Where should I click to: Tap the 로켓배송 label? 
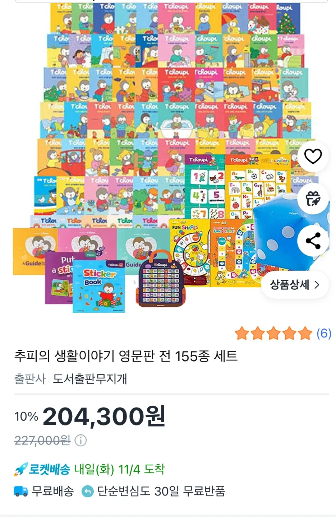[49, 469]
